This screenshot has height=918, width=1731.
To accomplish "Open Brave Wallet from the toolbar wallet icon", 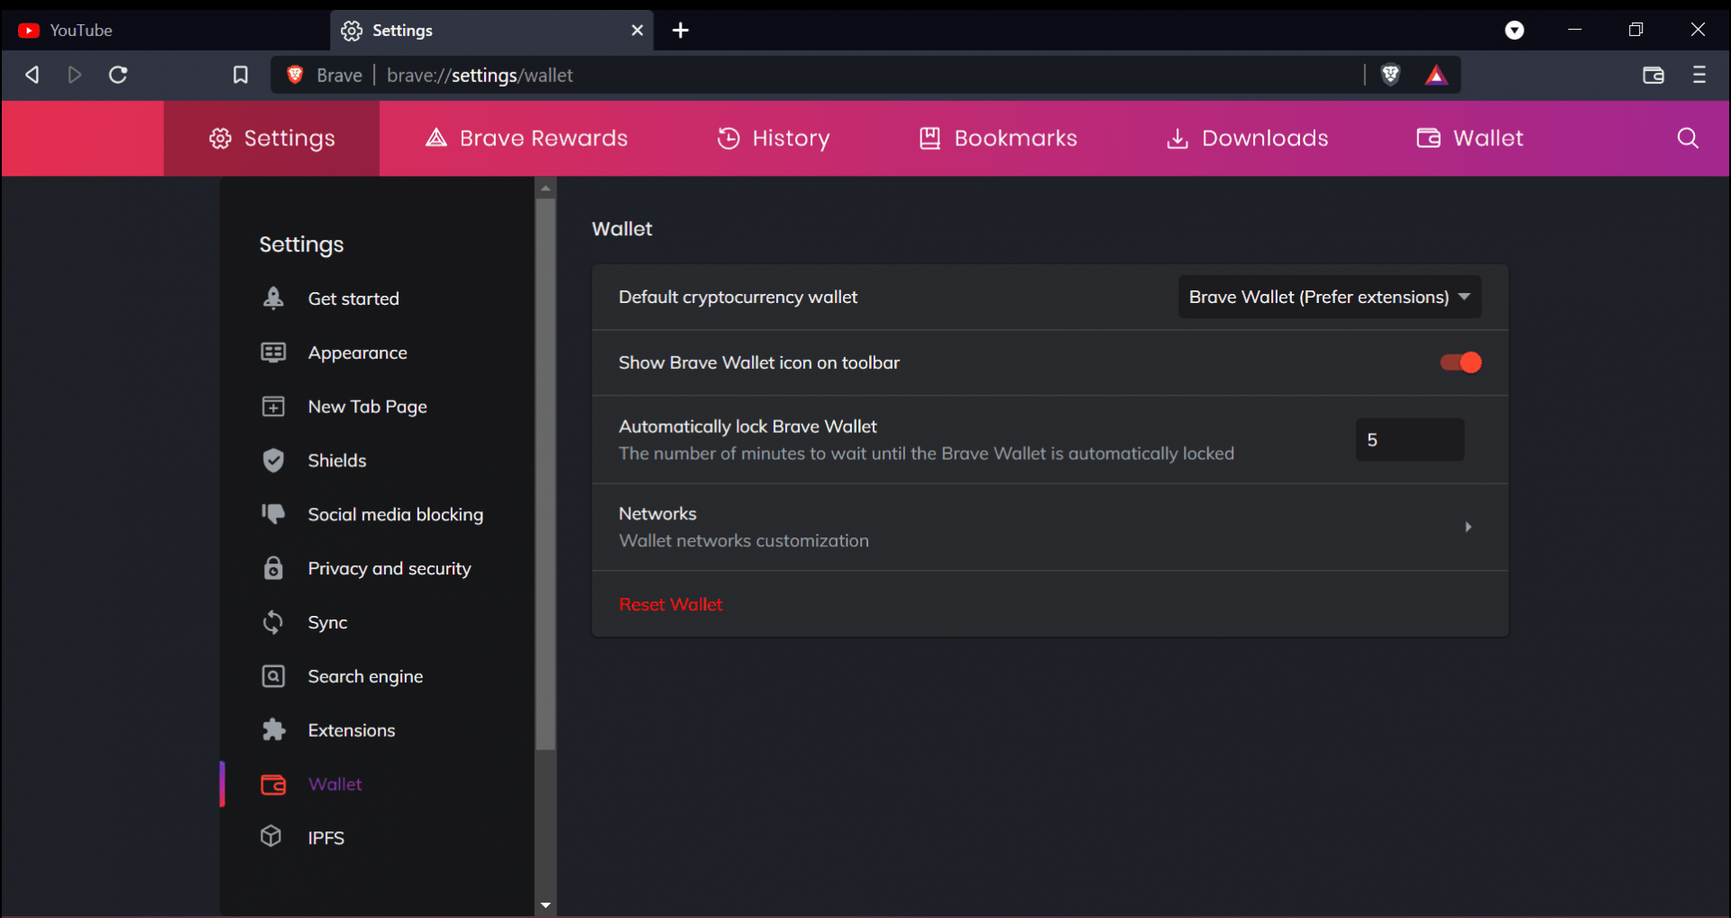I will pos(1653,75).
